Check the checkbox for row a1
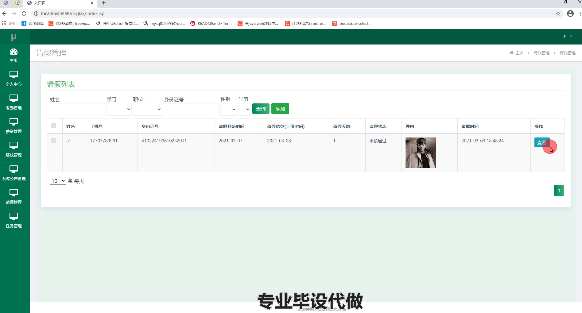582x313 pixels. 53,141
